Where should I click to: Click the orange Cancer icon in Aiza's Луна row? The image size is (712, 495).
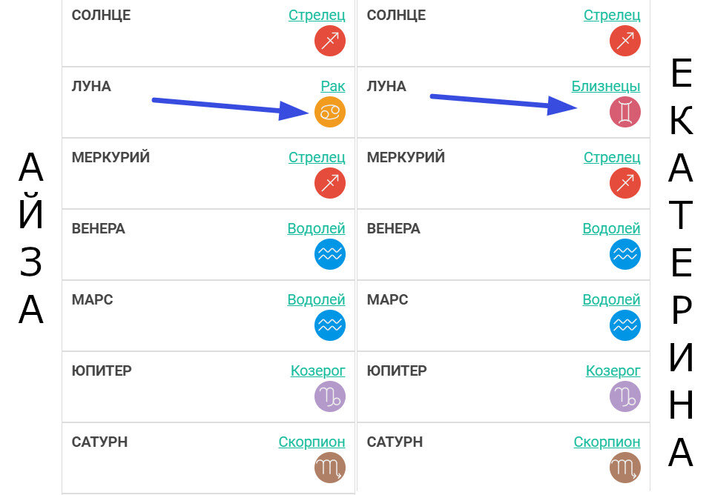(x=329, y=112)
